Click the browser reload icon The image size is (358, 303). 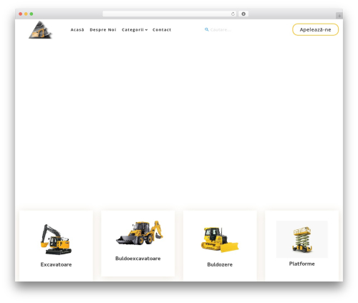tap(233, 14)
